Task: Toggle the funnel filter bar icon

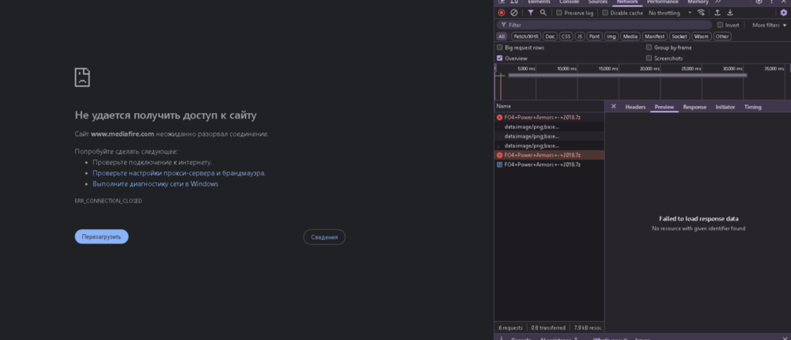Action: [530, 13]
